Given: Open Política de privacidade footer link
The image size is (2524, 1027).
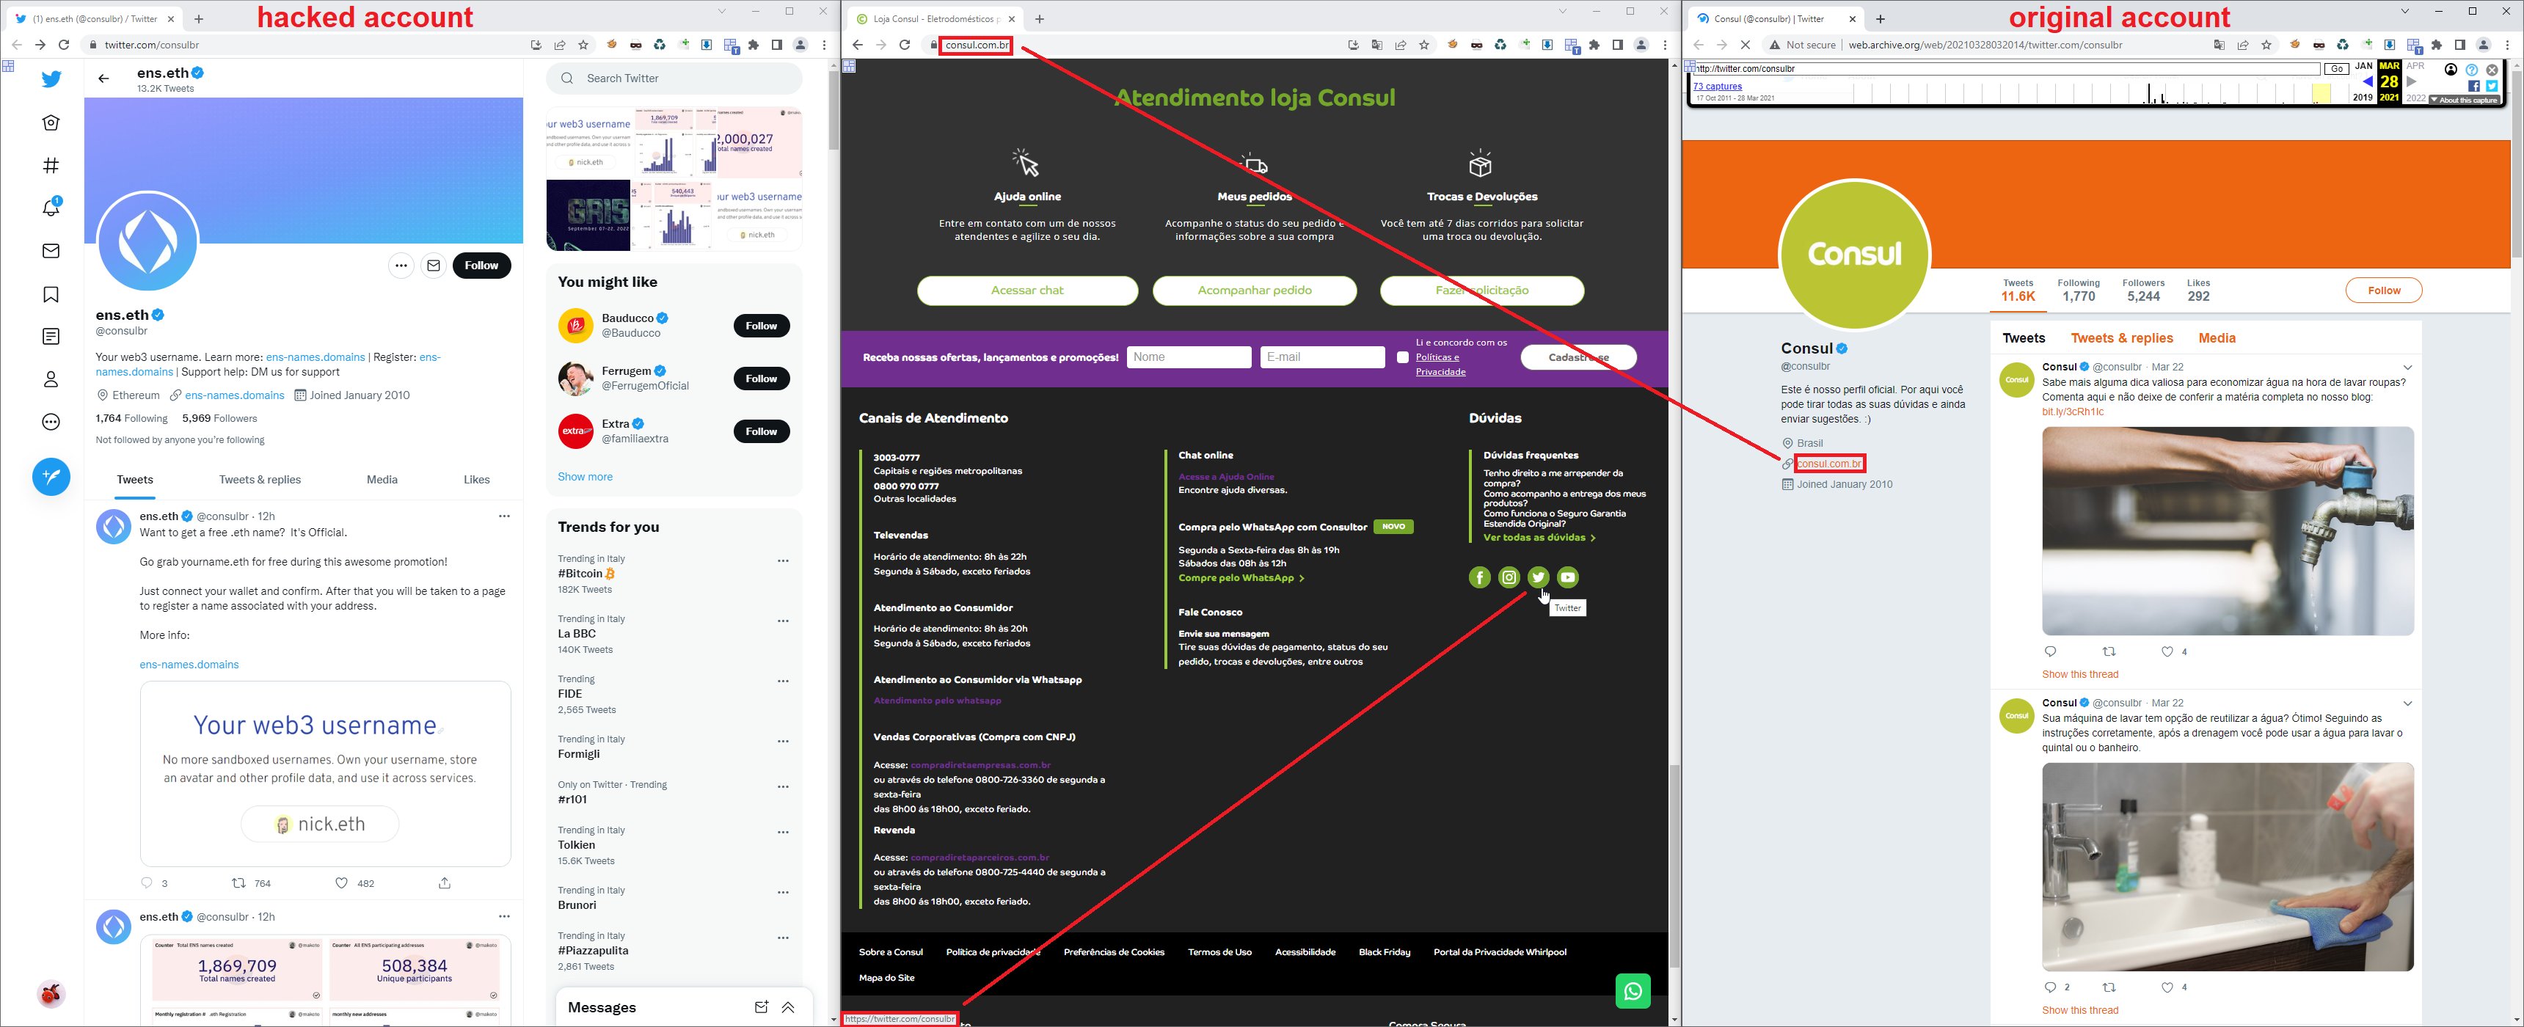Looking at the screenshot, I should pyautogui.click(x=993, y=951).
